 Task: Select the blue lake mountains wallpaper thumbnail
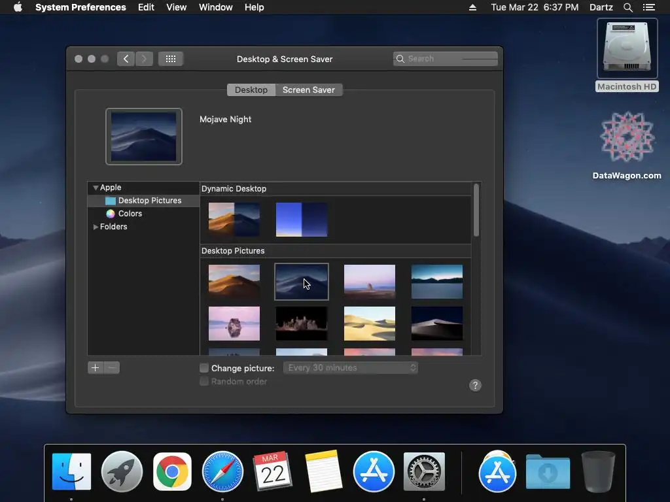click(x=436, y=281)
